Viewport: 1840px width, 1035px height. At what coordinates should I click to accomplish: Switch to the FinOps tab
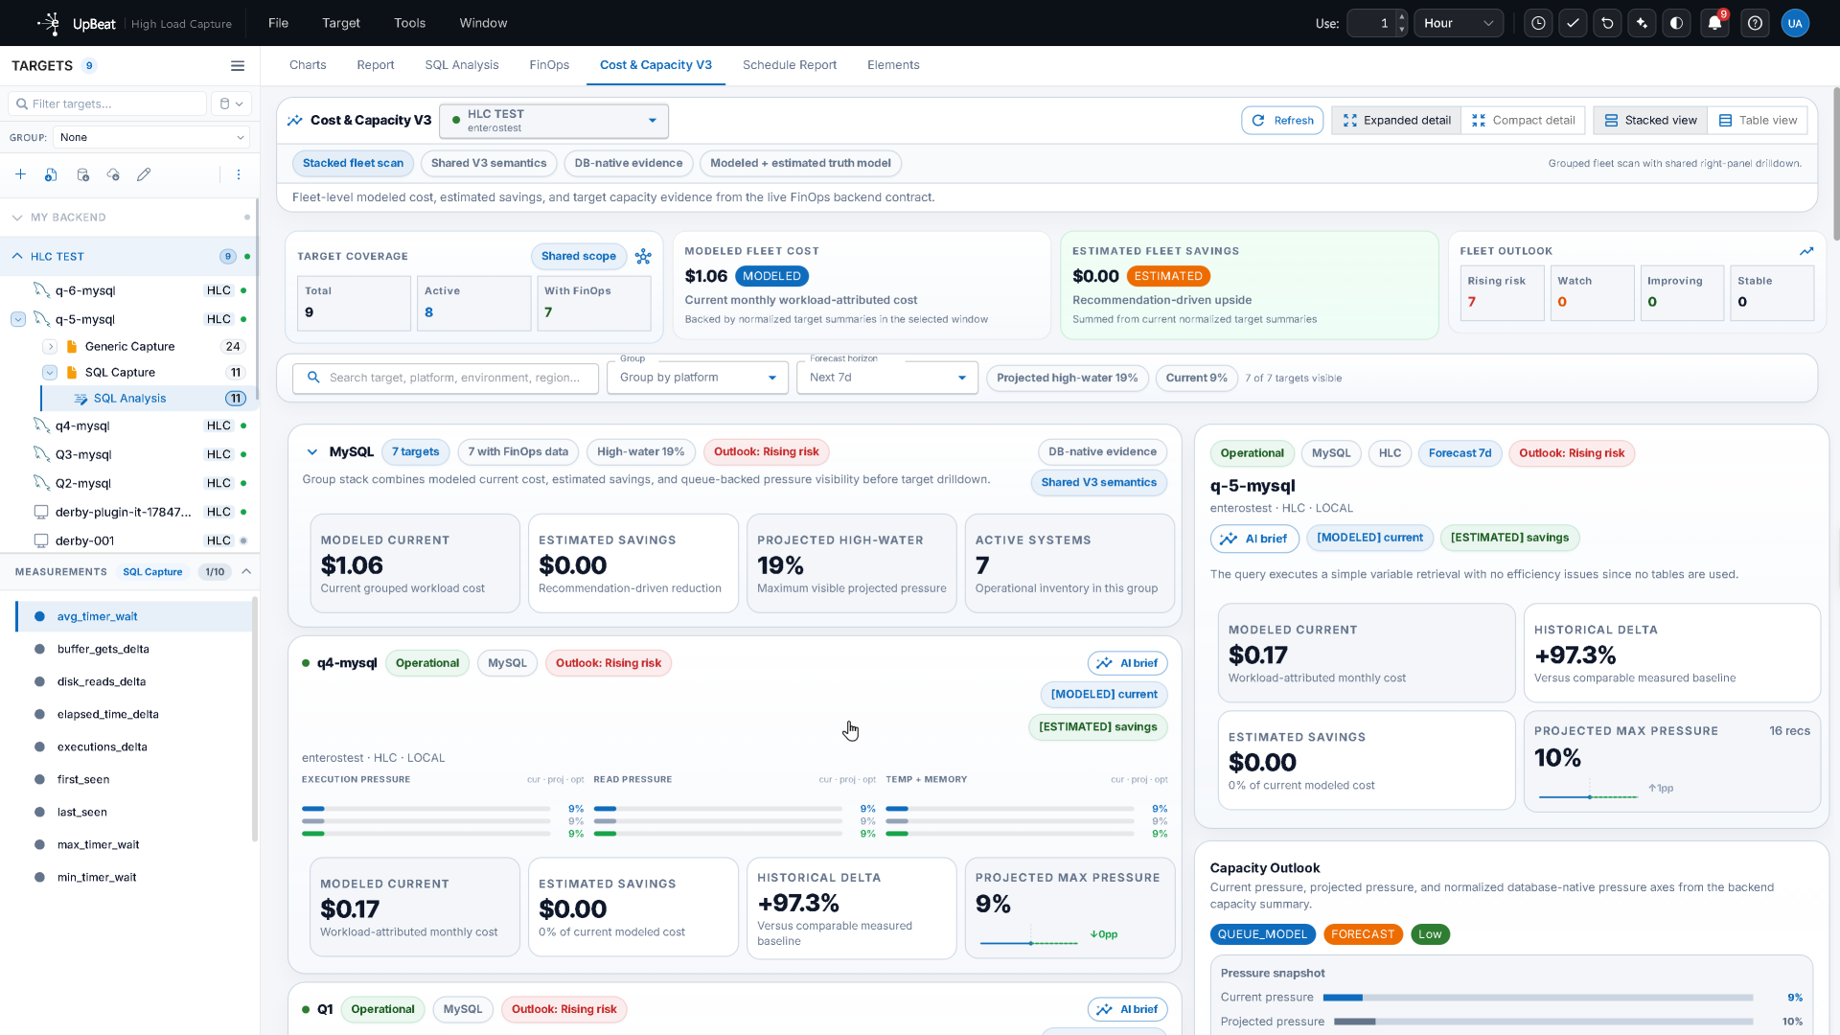click(549, 65)
